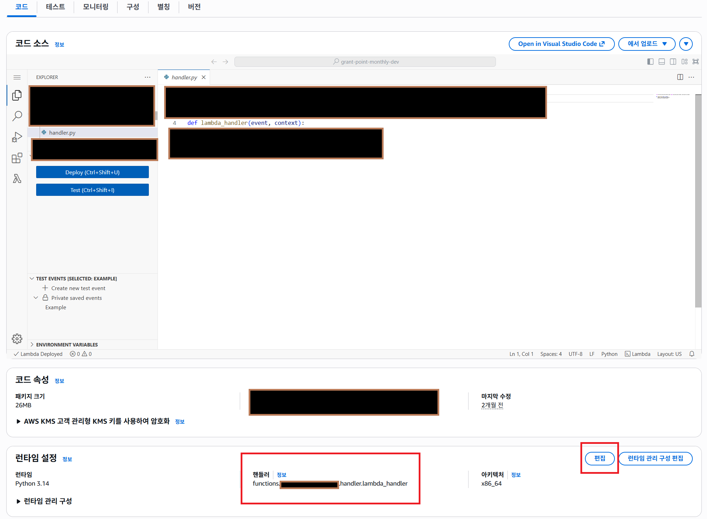Screen dimensions: 707x519
Task: Open the Manage gear icon
Action: click(x=17, y=338)
